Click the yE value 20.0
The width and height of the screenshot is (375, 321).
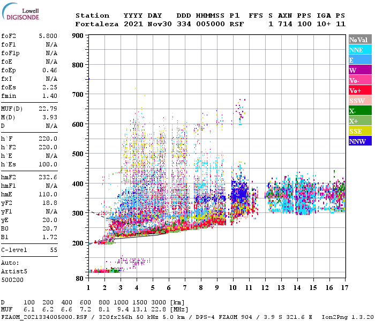click(50, 220)
